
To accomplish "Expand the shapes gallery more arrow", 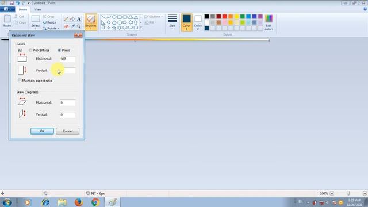I will [141, 28].
